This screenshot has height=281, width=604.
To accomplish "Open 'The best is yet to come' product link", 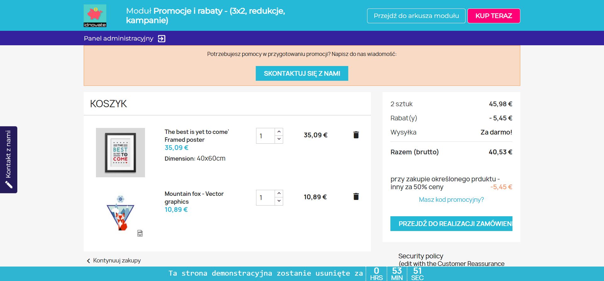I will tap(197, 136).
